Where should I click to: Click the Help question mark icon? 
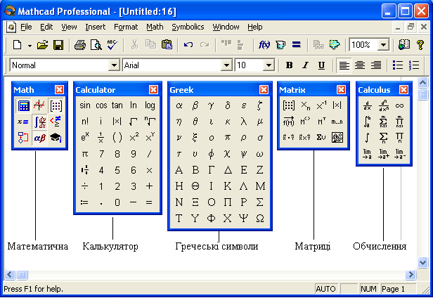click(420, 45)
